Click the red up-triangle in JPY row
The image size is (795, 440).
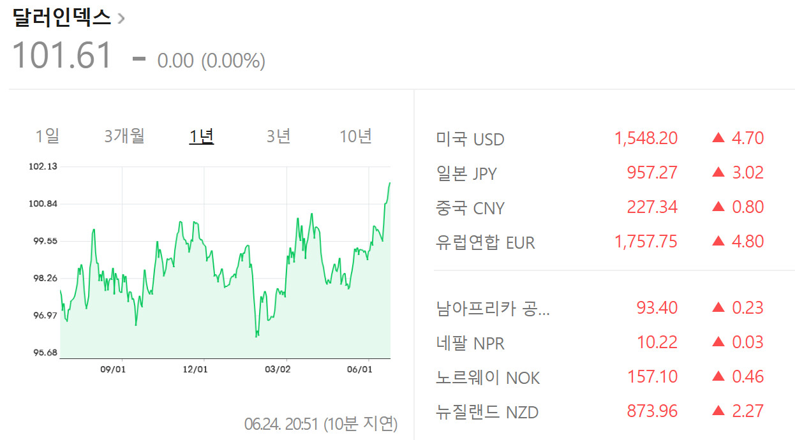(718, 172)
